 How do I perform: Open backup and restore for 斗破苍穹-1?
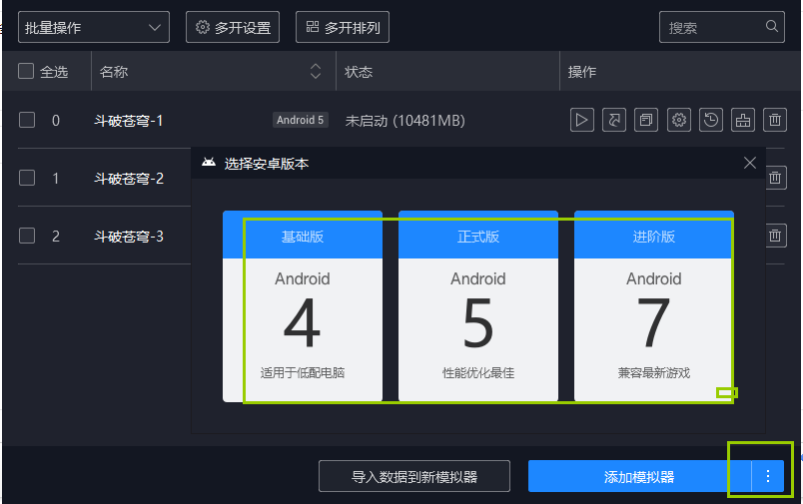click(711, 120)
